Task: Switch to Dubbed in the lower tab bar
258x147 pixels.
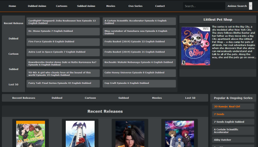Action: [x=57, y=98]
